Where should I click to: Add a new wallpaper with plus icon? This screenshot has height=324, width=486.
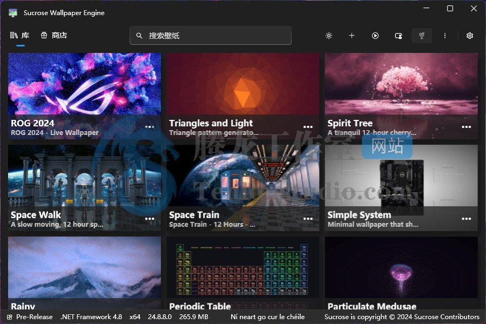[352, 36]
